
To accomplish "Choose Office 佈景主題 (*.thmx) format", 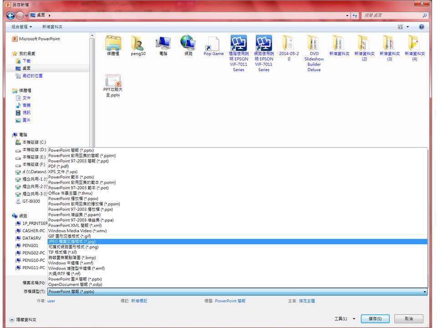I will (x=238, y=193).
